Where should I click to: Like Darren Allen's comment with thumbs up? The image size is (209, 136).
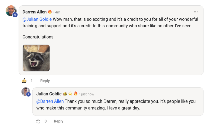click(x=24, y=81)
